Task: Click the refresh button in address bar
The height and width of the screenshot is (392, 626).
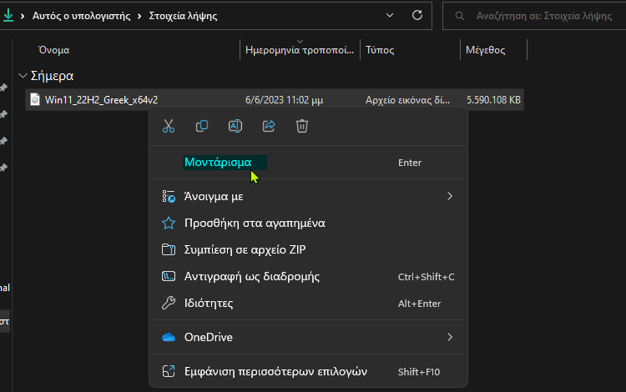Action: point(417,16)
